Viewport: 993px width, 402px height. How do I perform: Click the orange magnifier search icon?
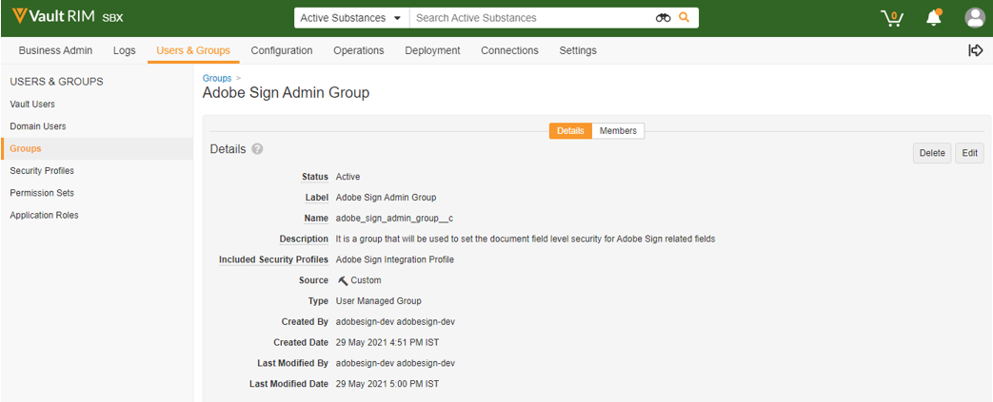[x=685, y=18]
